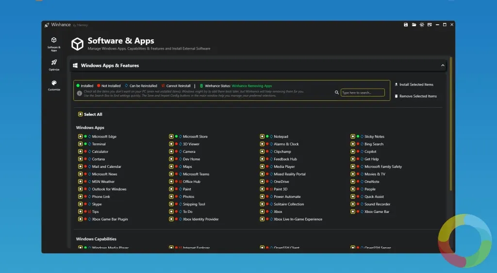Click the 'MSN Weather' app label
This screenshot has height=273, width=497.
[103, 182]
